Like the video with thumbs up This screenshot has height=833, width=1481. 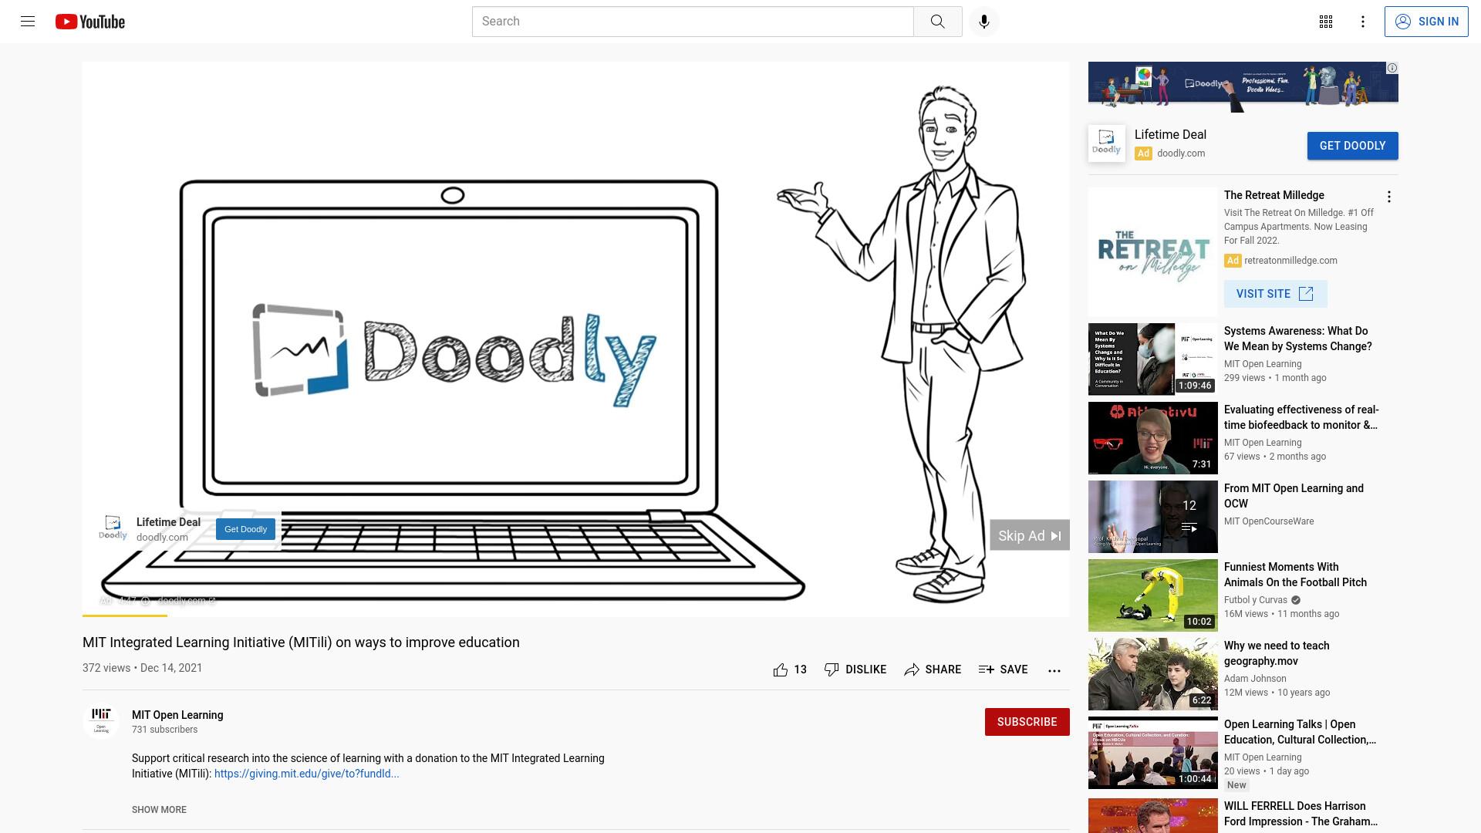790,669
